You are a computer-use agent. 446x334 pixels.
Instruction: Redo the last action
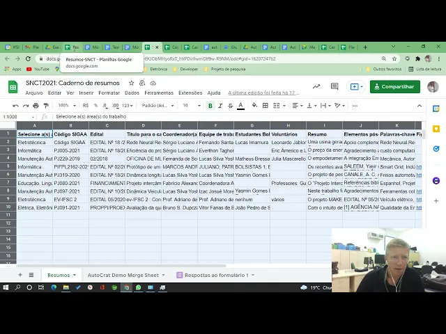pos(26,106)
